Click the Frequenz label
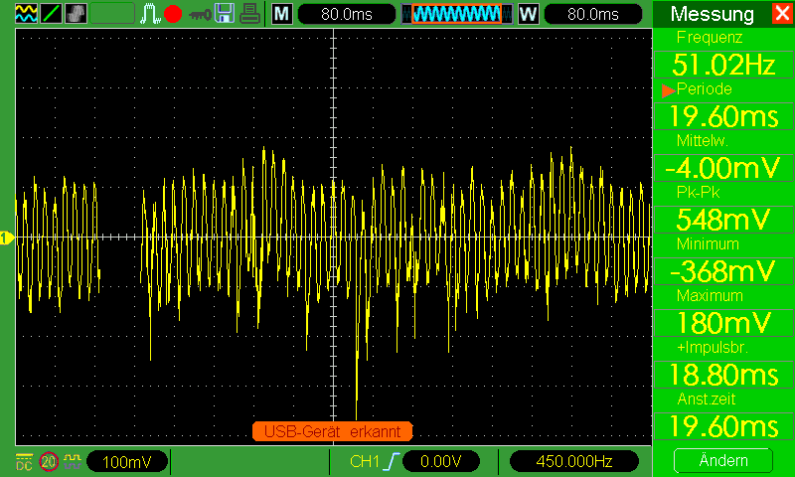 (x=710, y=38)
